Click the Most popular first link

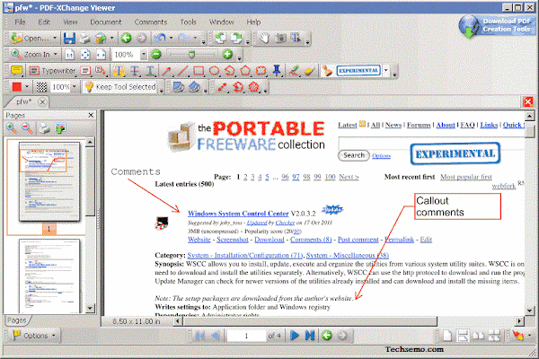465,177
